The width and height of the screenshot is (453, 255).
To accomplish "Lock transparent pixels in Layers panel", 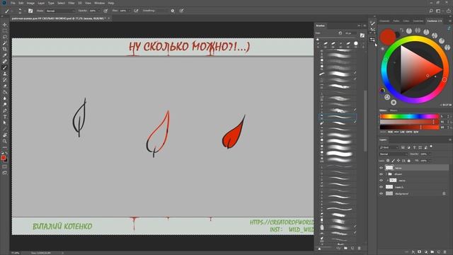I will tap(388, 161).
